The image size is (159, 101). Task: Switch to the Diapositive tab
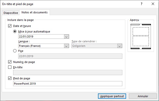tap(11, 13)
